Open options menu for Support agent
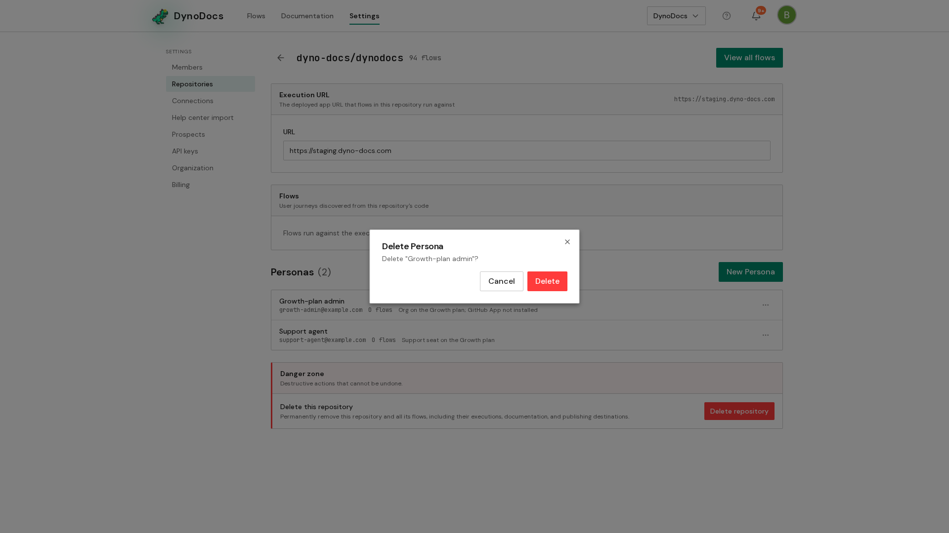This screenshot has height=533, width=949. tap(766, 335)
